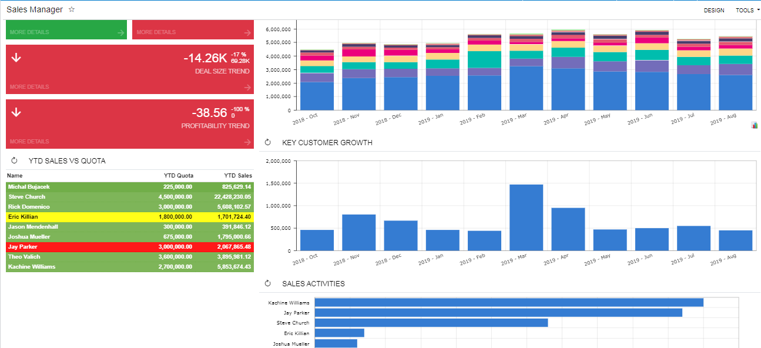Click the chart legend icon below stacked chart

754,125
